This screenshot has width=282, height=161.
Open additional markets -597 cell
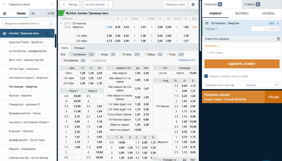194,27
